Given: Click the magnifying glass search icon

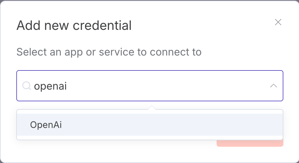Looking at the screenshot, I should tap(26, 86).
